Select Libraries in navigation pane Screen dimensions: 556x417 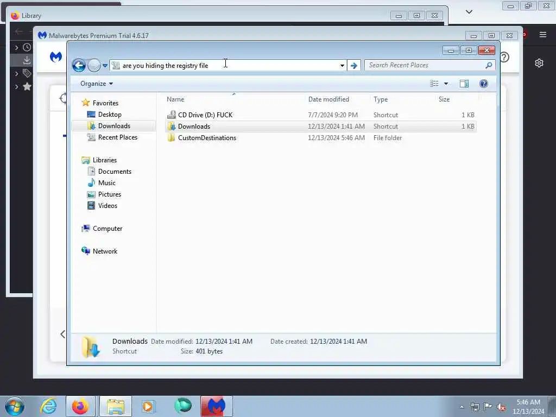point(105,160)
